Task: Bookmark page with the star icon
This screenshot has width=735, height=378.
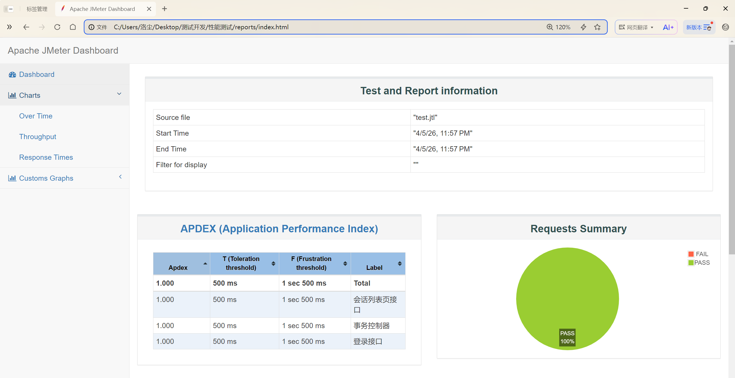Action: [597, 27]
